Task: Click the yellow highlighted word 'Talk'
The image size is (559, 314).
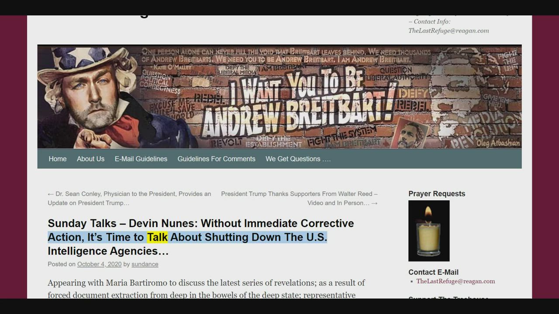Action: tap(157, 237)
